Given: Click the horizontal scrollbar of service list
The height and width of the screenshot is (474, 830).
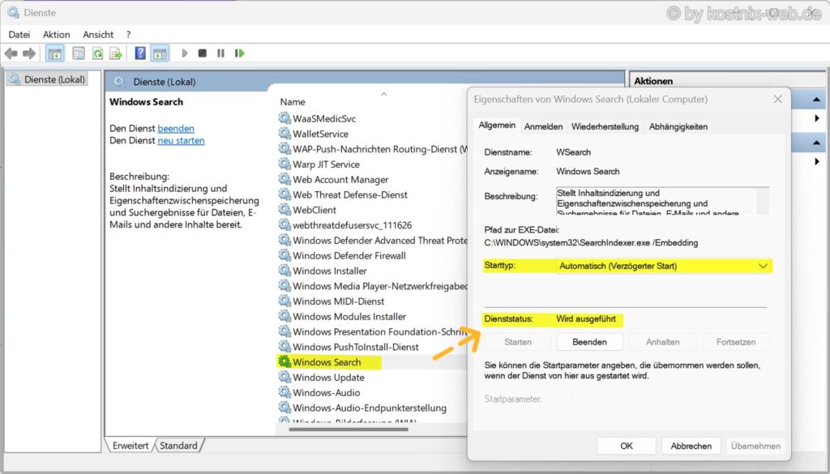Looking at the screenshot, I should point(349,429).
